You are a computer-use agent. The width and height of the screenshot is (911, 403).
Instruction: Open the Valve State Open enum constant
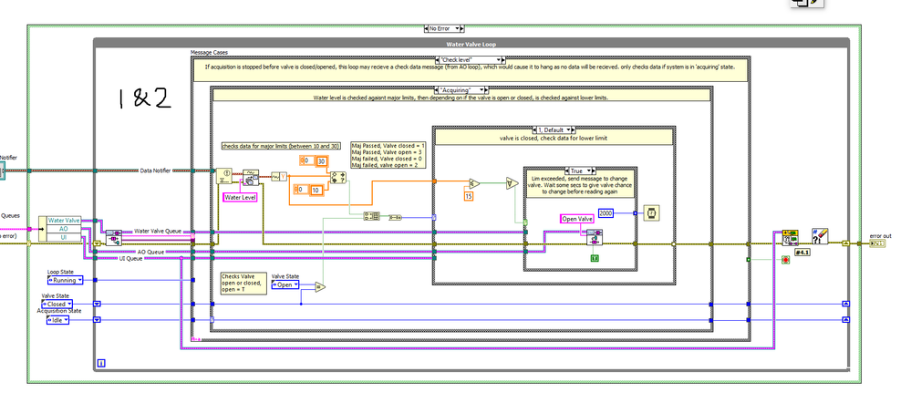click(x=285, y=284)
